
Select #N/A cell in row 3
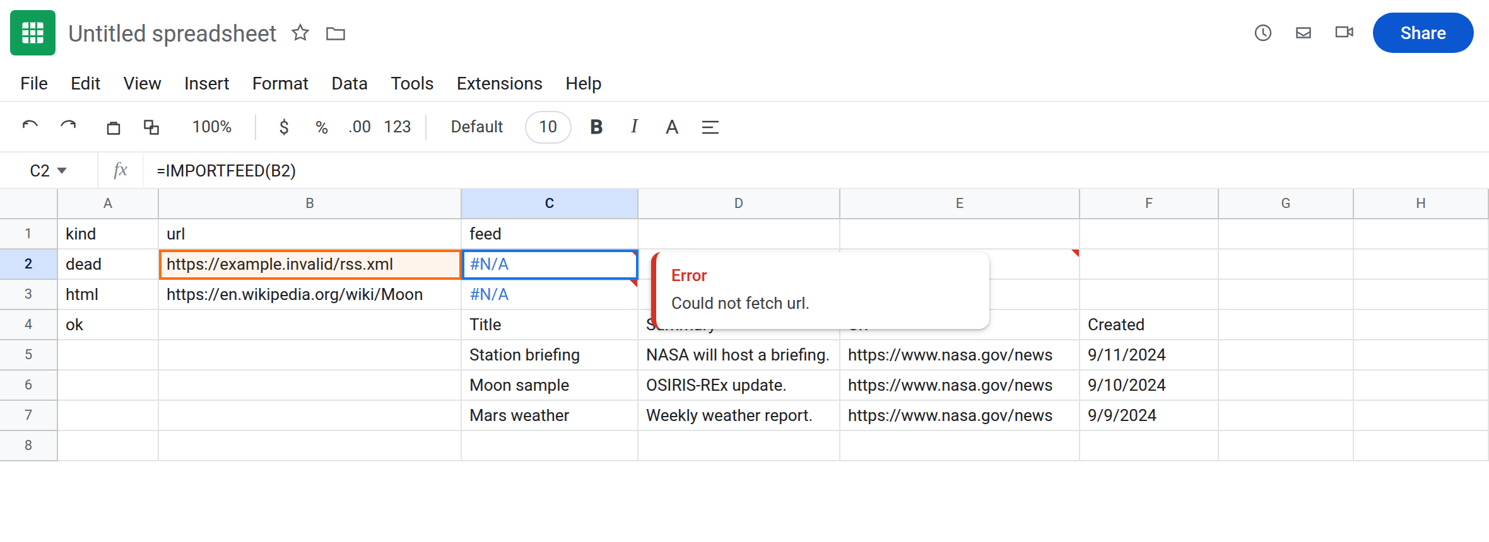click(550, 294)
